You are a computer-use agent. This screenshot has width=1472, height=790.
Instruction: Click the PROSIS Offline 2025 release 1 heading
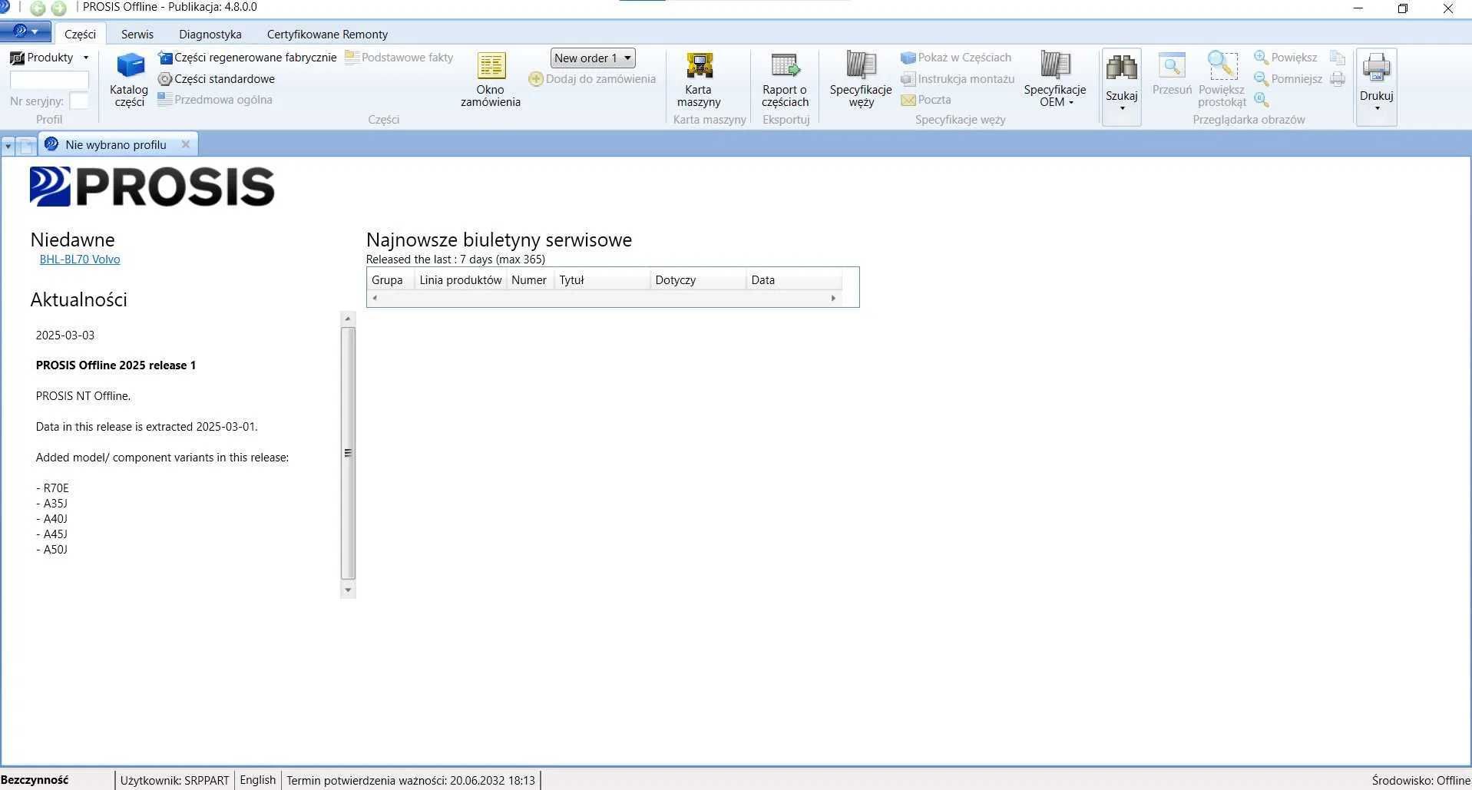116,365
